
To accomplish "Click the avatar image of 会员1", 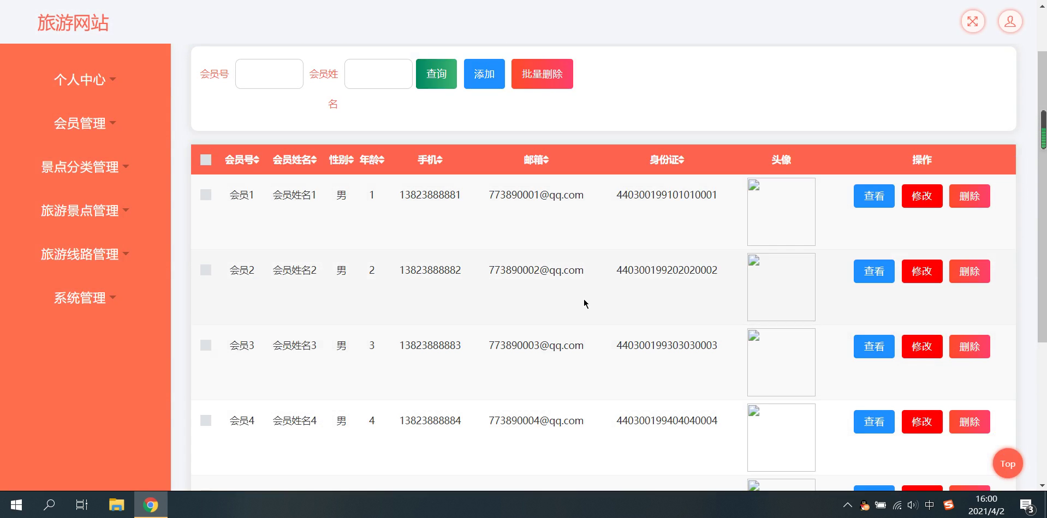I will pyautogui.click(x=781, y=212).
